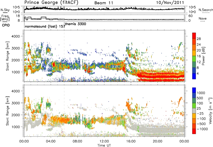Viewport: 213px width, 147px height.
Task: Click the red top segment of power colorbar
Action: tap(194, 36)
